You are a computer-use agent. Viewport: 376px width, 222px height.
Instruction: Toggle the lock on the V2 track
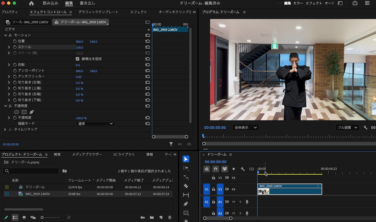click(x=214, y=178)
